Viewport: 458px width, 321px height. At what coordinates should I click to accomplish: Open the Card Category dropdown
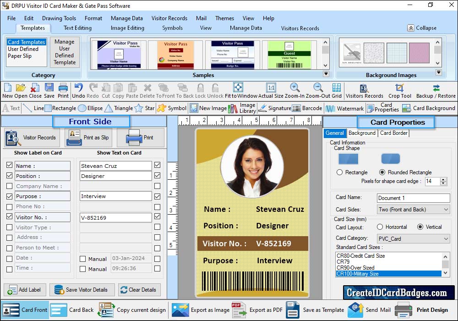[x=413, y=238]
